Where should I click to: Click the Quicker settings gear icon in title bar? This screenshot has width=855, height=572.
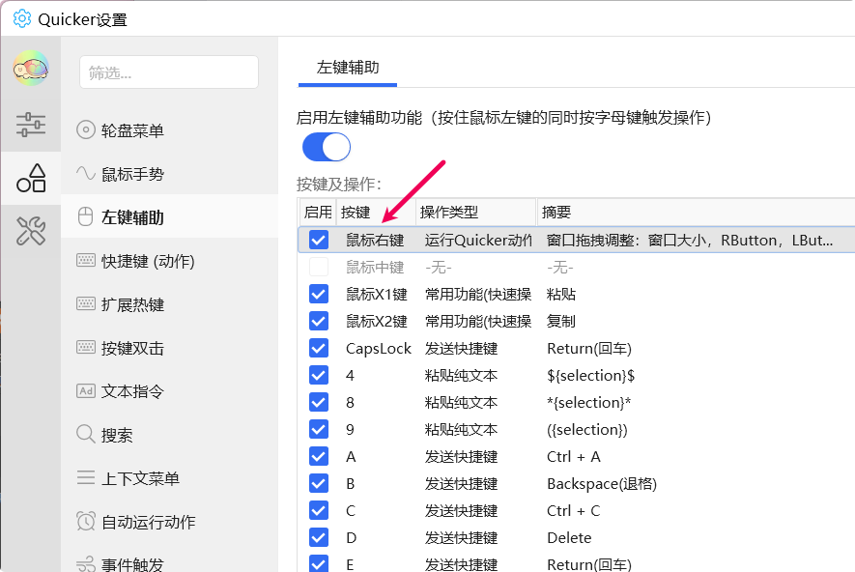pos(22,18)
